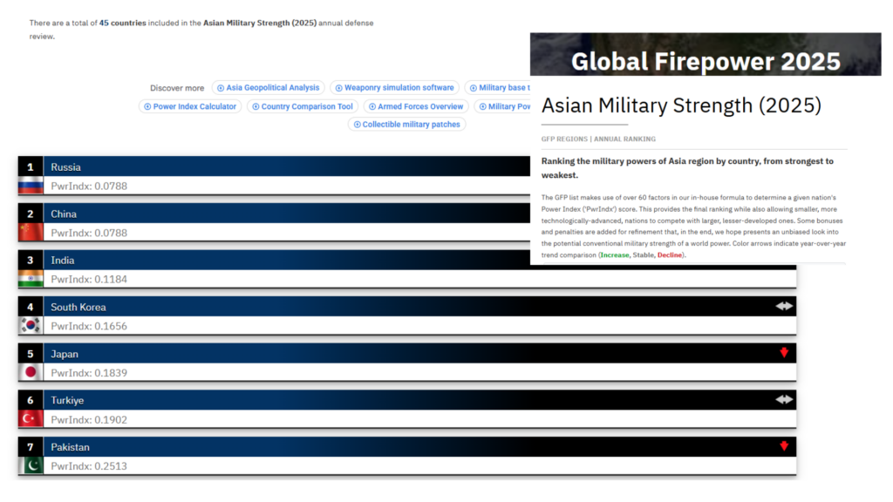Image resolution: width=893 pixels, height=502 pixels.
Task: Open the Country Comparison Tool
Action: (x=303, y=106)
